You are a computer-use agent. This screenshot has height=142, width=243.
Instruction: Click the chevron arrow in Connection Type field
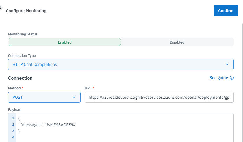227,64
